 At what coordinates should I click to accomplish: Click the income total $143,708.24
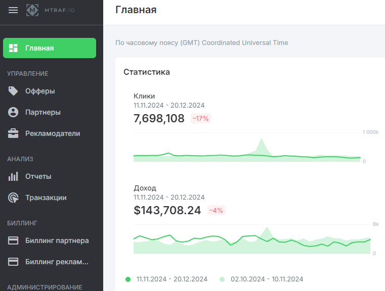(167, 210)
